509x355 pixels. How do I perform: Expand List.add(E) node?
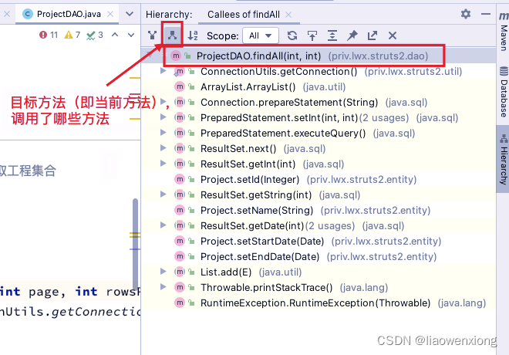163,272
